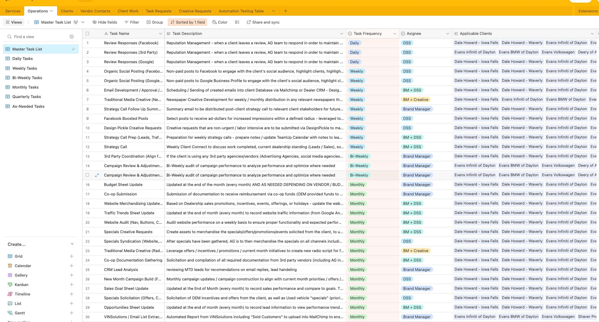Click the Gallery view type icon
Viewport: 599px width, 322px height.
tap(10, 275)
